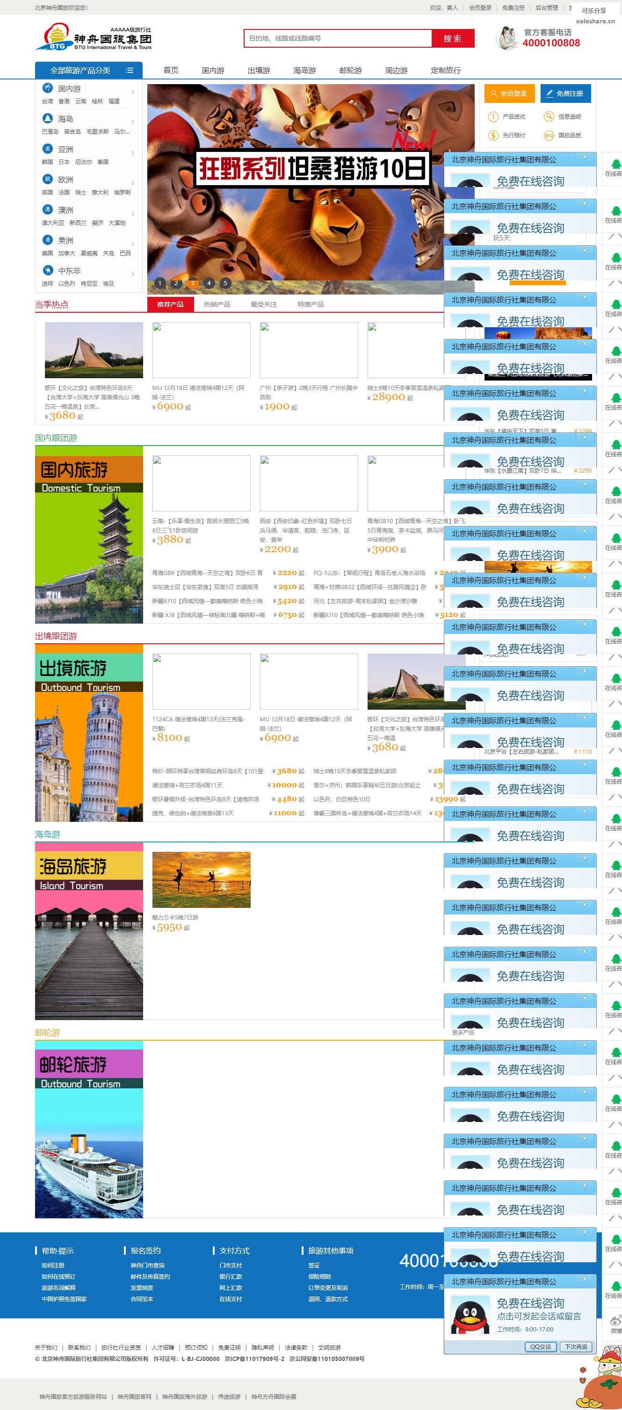Open 邮轮游 in main navigation
This screenshot has height=1410, width=622.
point(350,70)
